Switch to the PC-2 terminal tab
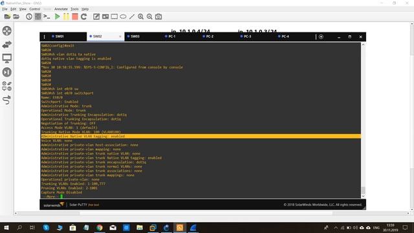The width and height of the screenshot is (414, 233). 219,36
